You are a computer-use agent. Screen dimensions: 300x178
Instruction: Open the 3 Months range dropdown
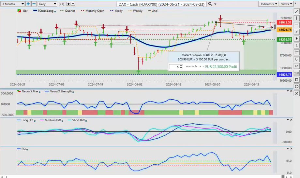[12, 4]
